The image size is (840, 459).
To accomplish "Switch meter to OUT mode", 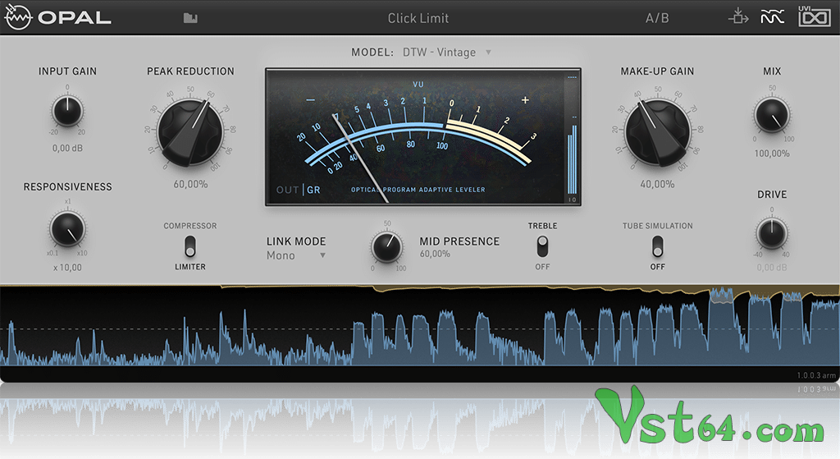I will click(x=288, y=190).
